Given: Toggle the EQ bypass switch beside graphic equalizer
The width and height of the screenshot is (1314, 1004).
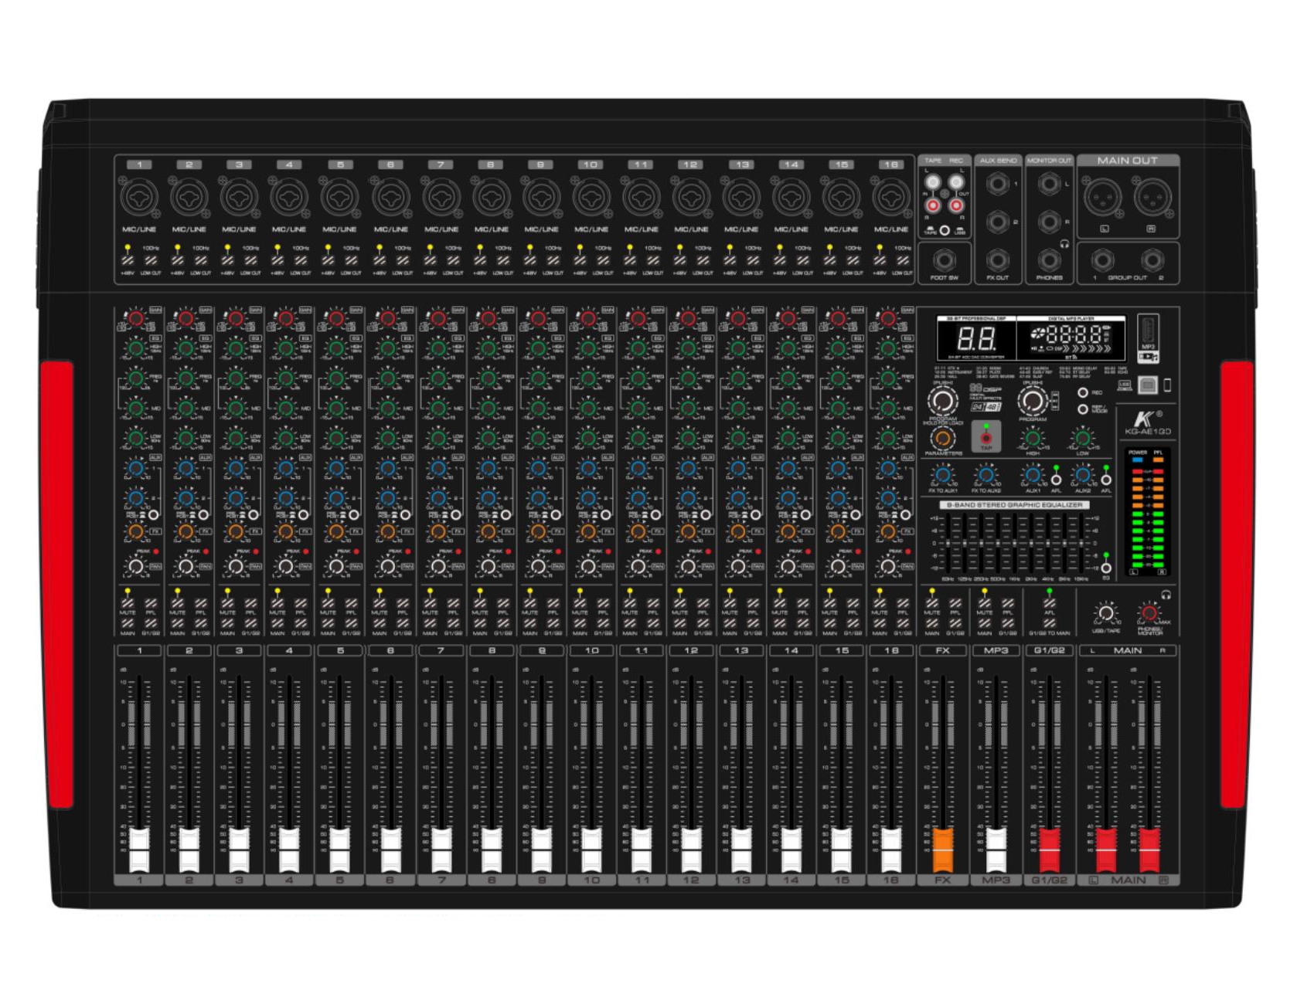Looking at the screenshot, I should pos(1106,568).
